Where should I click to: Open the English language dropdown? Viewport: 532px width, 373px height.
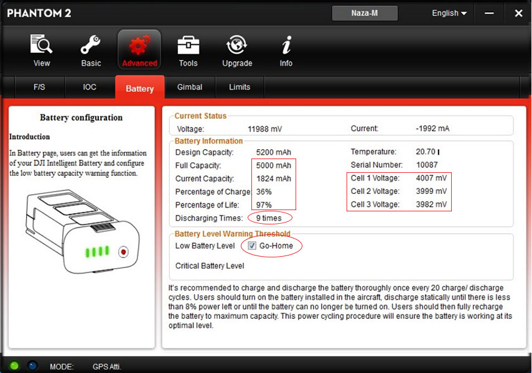tap(449, 13)
